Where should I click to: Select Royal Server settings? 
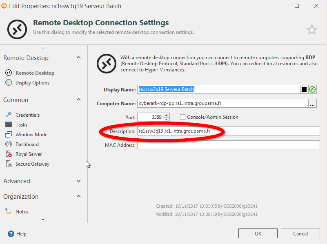click(29, 154)
